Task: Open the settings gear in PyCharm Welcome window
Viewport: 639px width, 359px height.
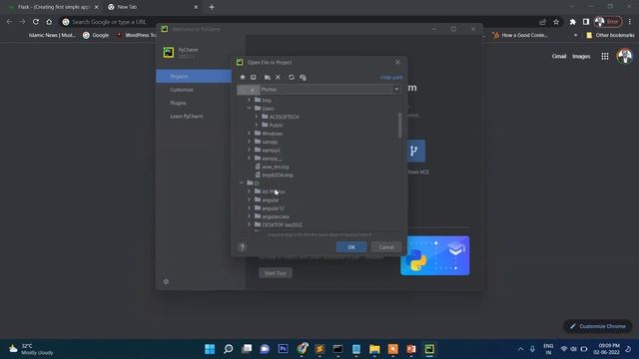Action: pos(166,281)
